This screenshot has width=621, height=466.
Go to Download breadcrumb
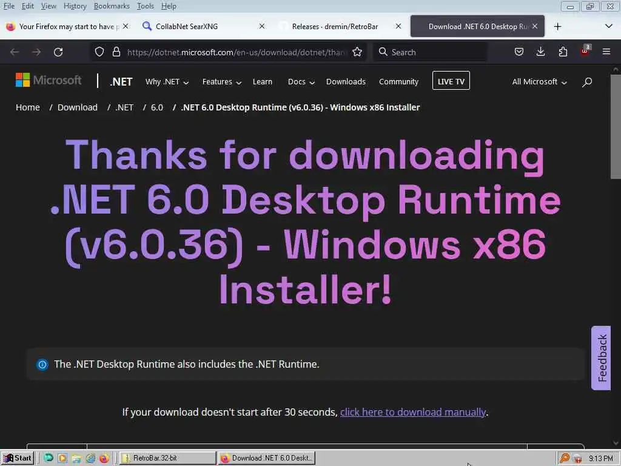click(77, 107)
